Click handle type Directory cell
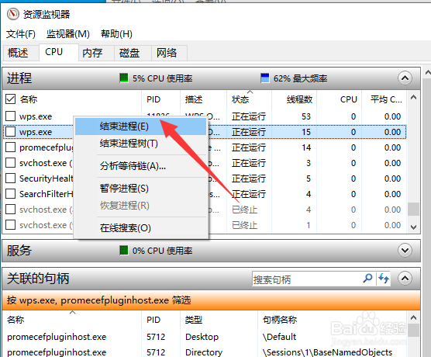431x357 pixels. click(204, 352)
